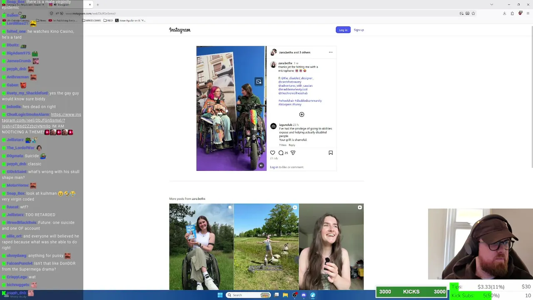
Task: Open @cardsforbravery mention
Action: tap(290, 82)
